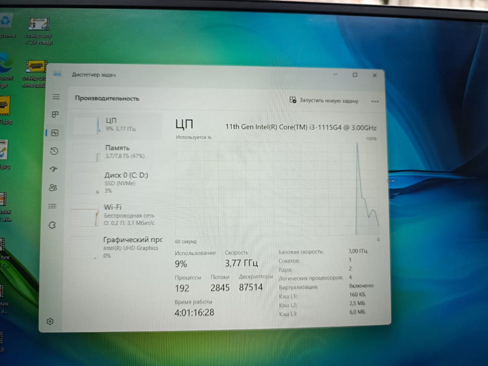
Task: Open the App history icon in sidebar
Action: (x=54, y=151)
